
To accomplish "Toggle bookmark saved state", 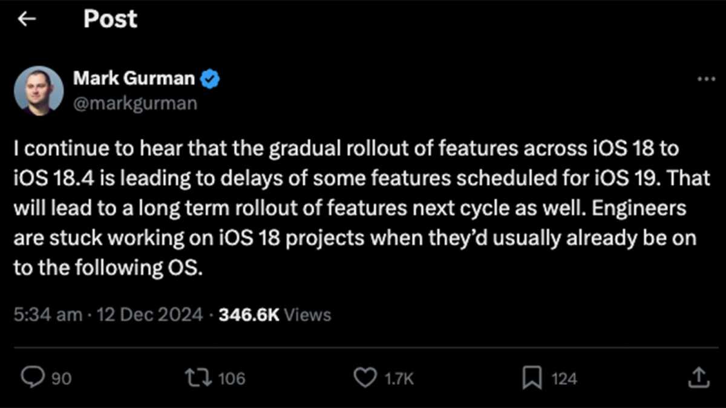I will (x=532, y=377).
